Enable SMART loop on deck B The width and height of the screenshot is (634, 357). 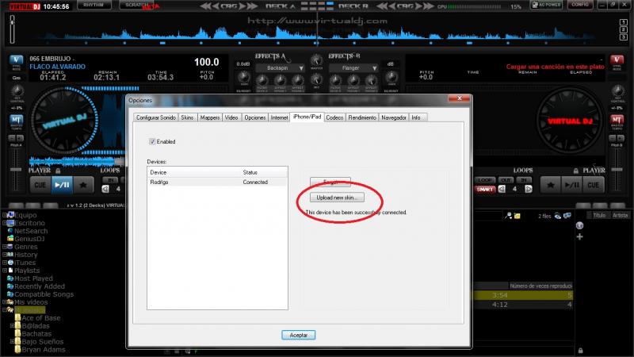485,189
